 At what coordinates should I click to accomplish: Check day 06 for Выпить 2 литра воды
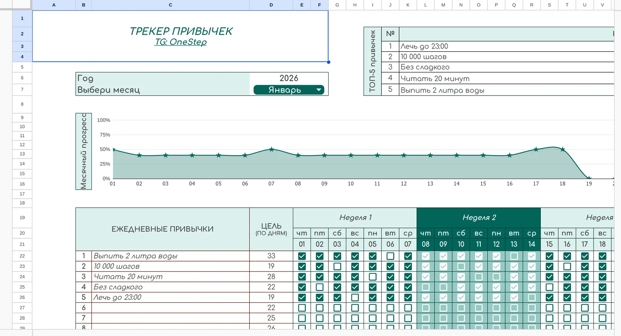(390, 256)
